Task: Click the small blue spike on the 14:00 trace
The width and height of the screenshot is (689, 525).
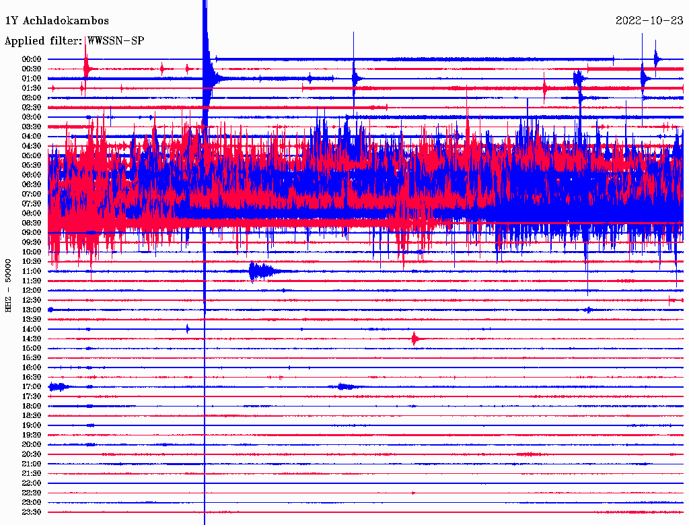Action: point(188,329)
